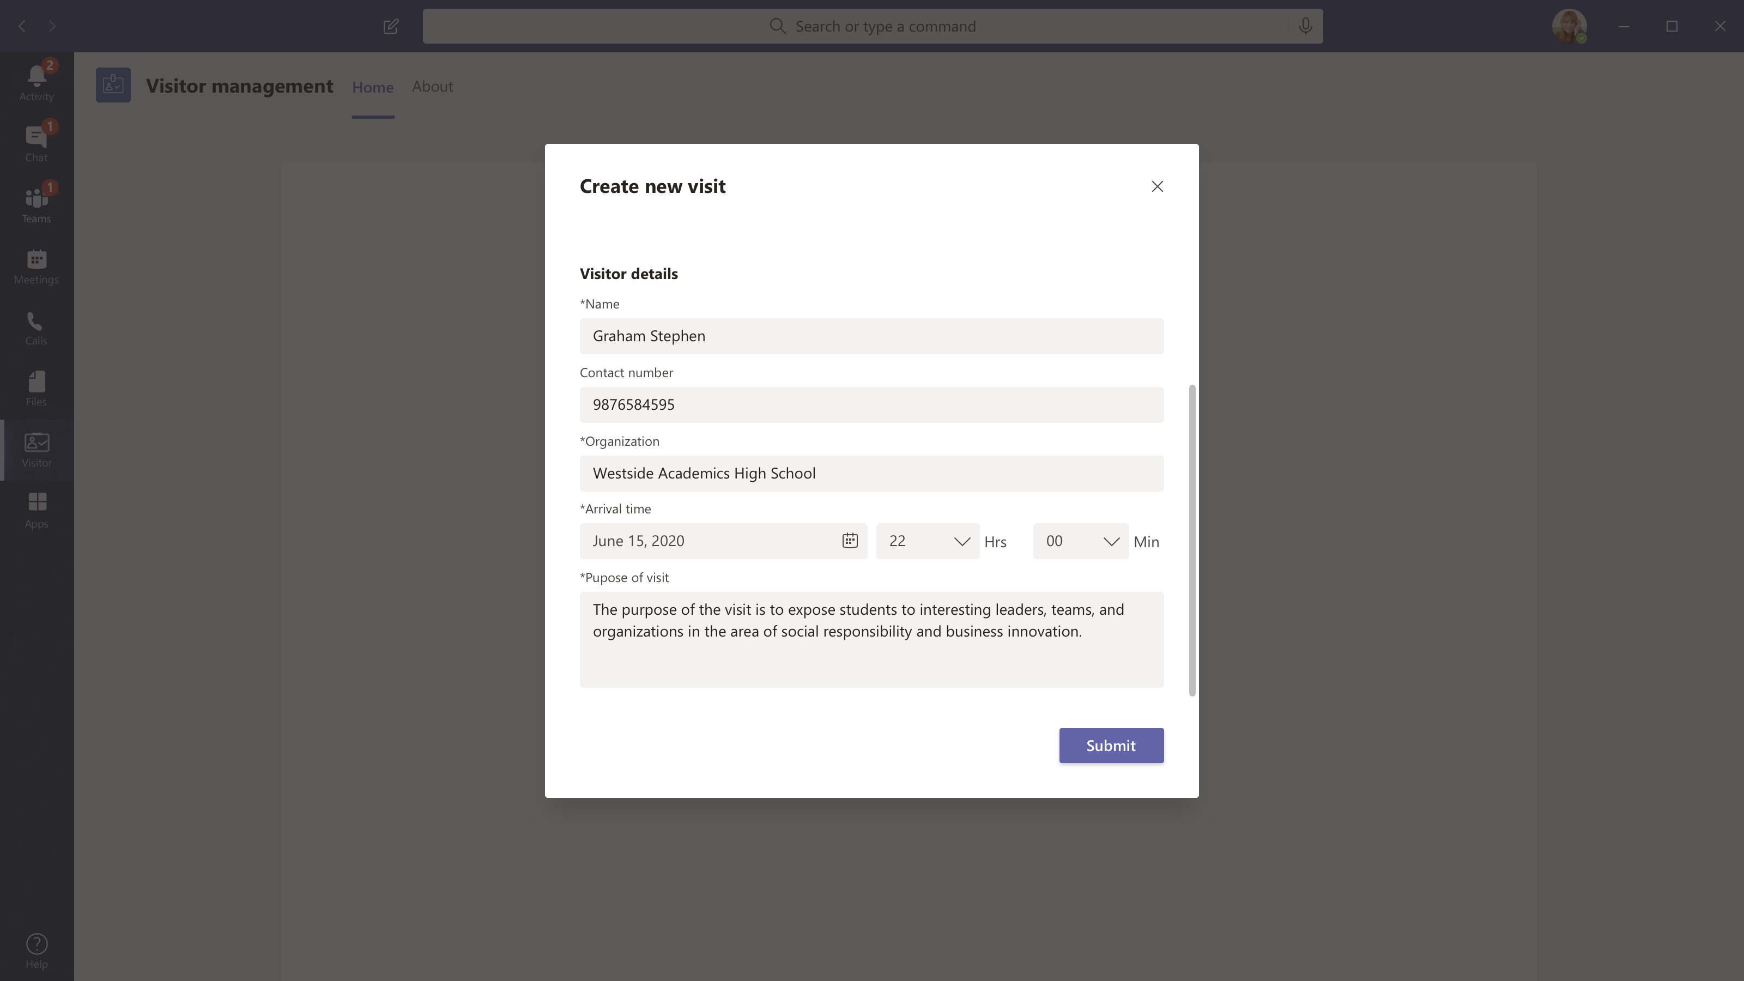Open calendar picker for arrival date

click(x=850, y=540)
